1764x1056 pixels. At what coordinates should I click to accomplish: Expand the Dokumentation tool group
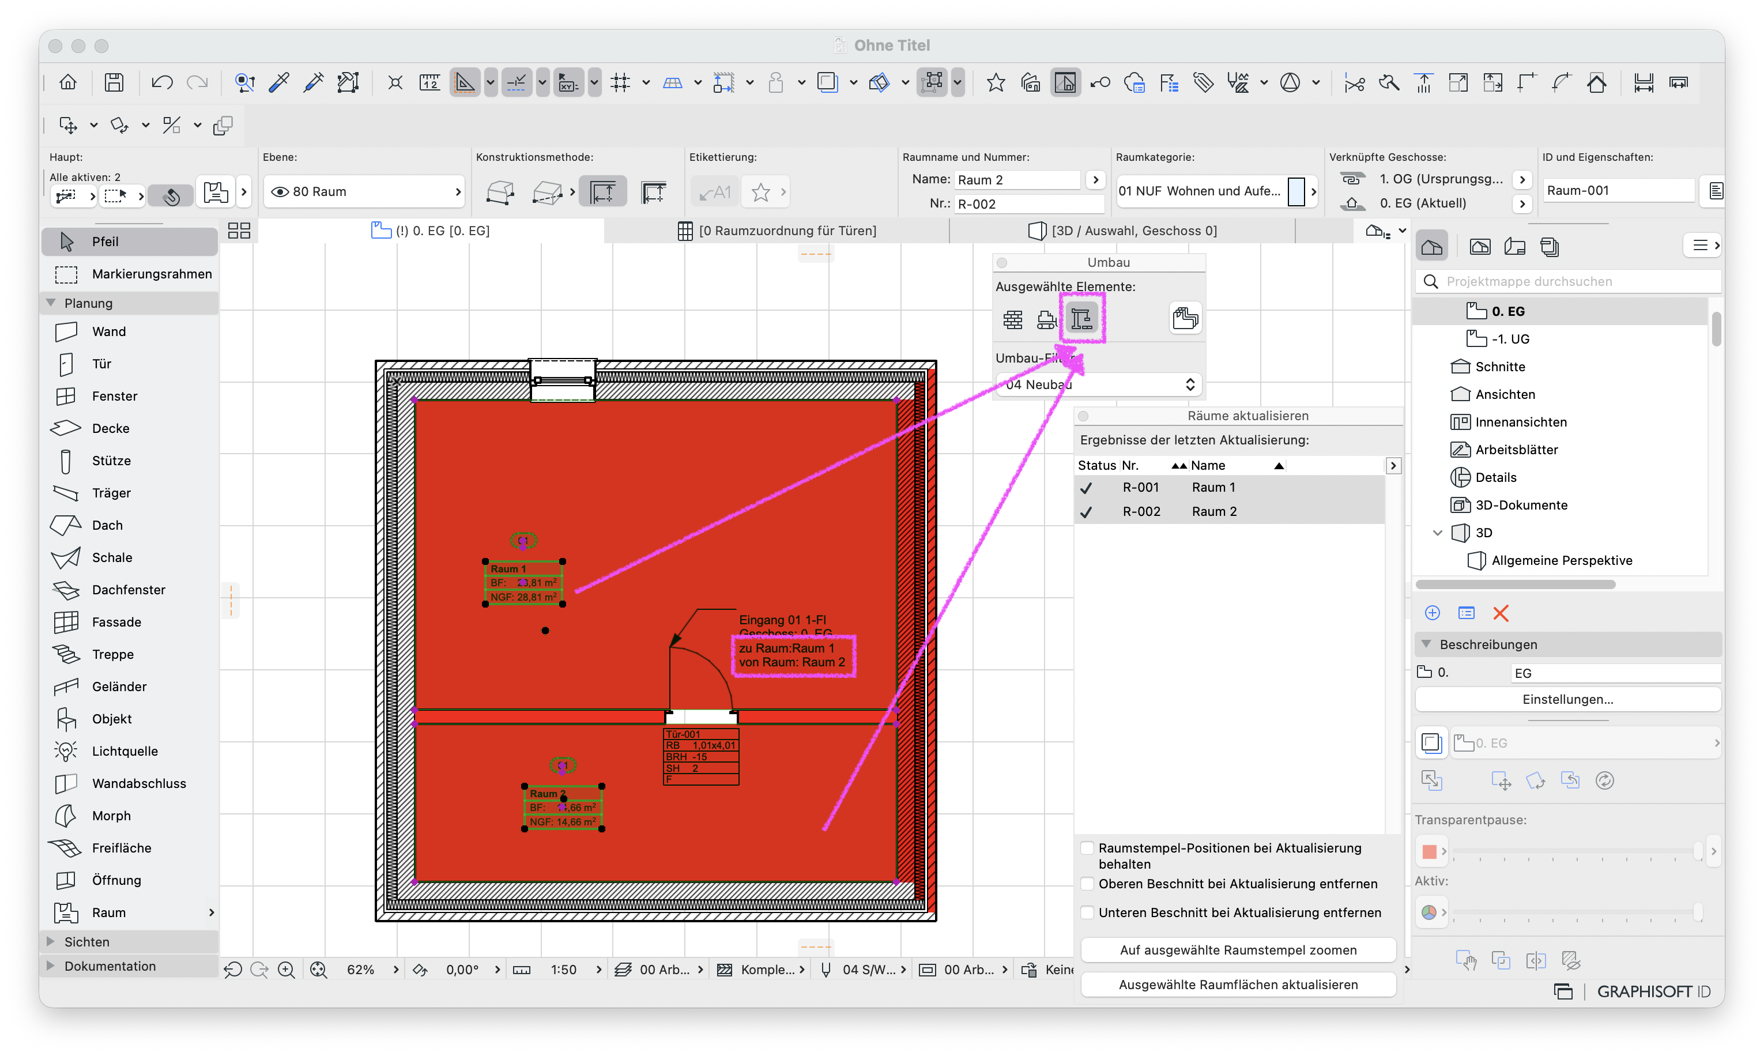pos(51,965)
